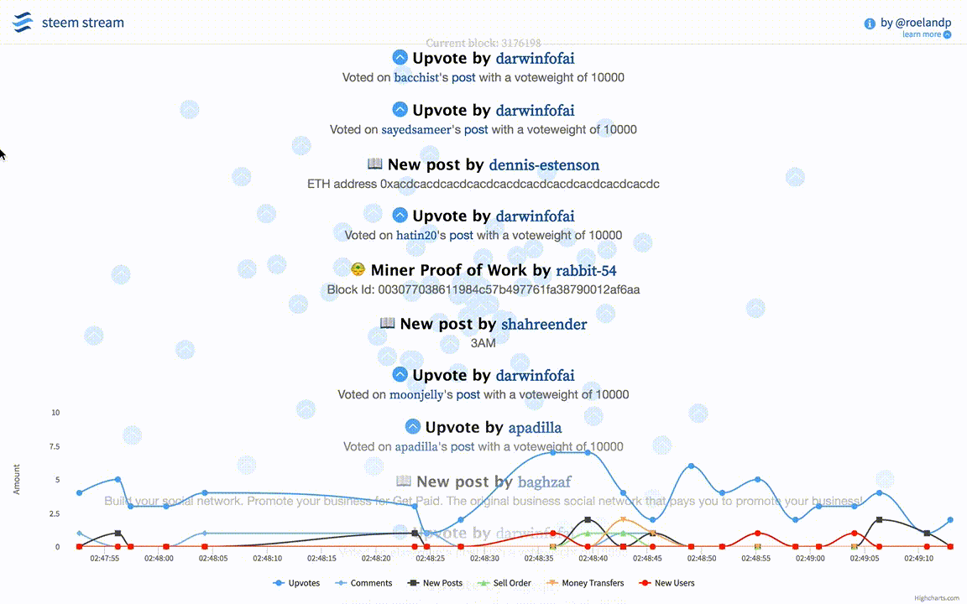Click the upvote icon beside the moonjelly vote entry
The image size is (967, 604).
[400, 374]
